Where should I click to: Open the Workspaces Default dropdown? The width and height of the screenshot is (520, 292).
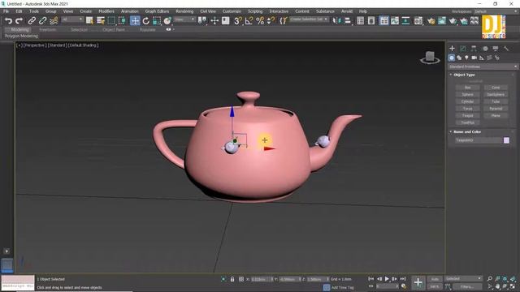(x=496, y=11)
